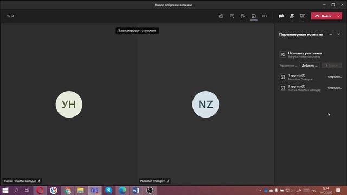Image resolution: width=347 pixels, height=195 pixels.
Task: Open the Windows Start menu
Action: pyautogui.click(x=5, y=190)
